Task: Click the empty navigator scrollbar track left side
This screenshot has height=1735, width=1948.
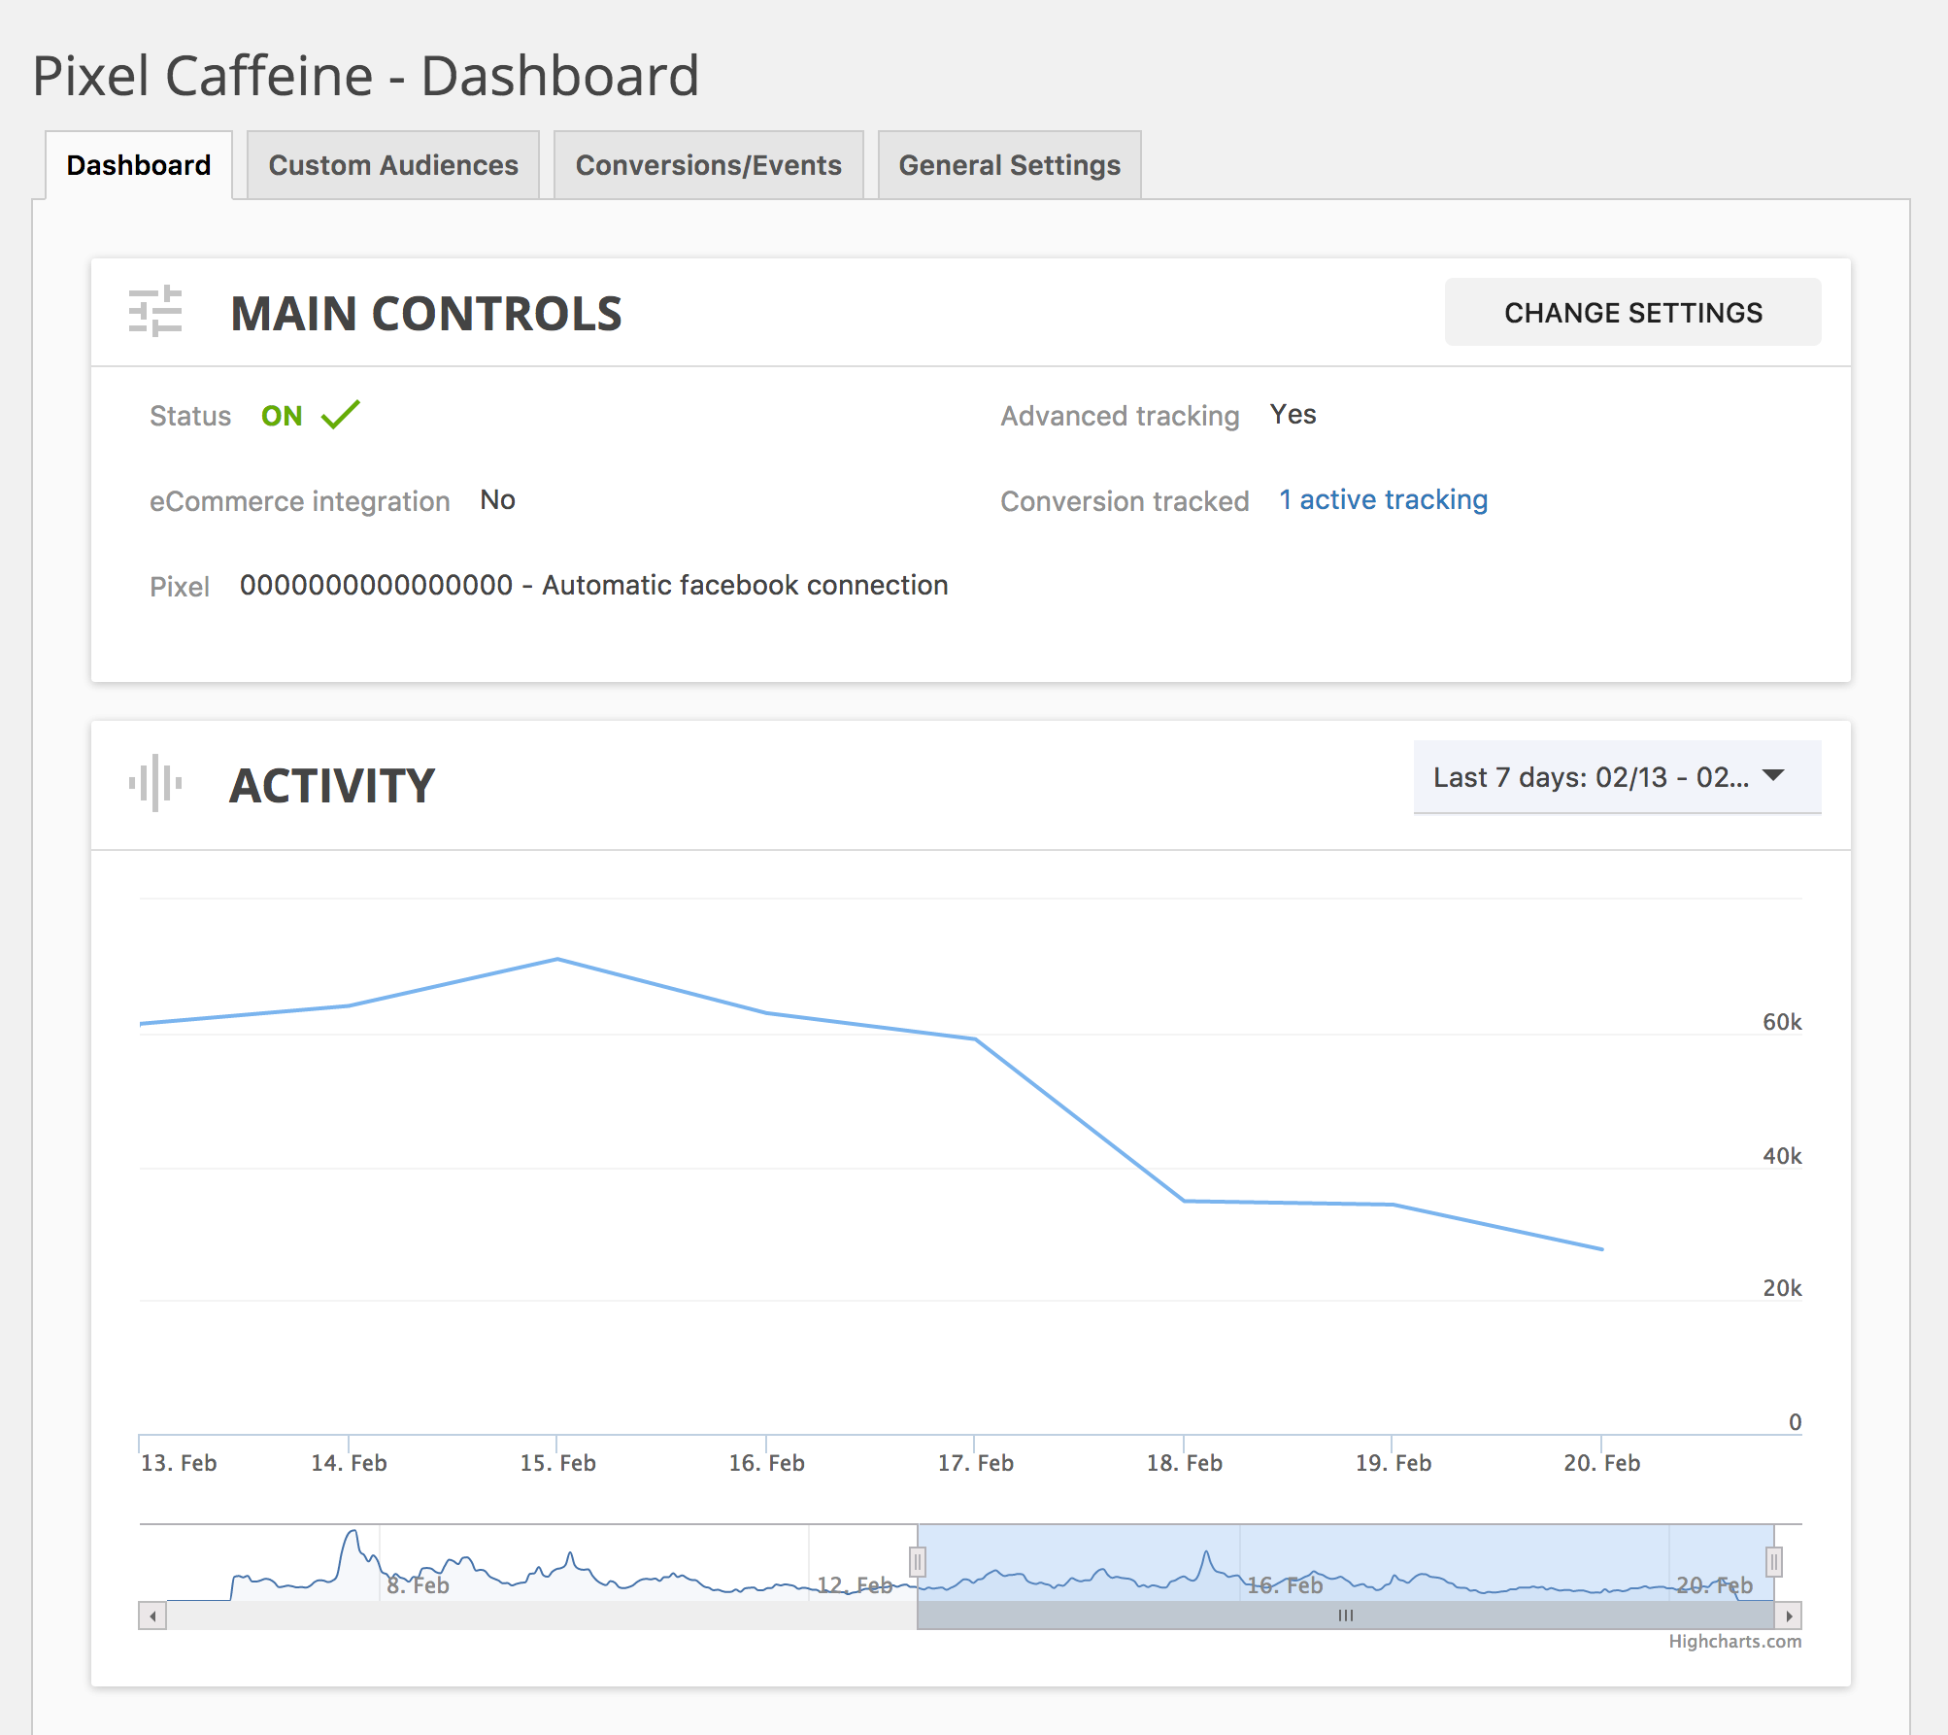Action: [534, 1616]
